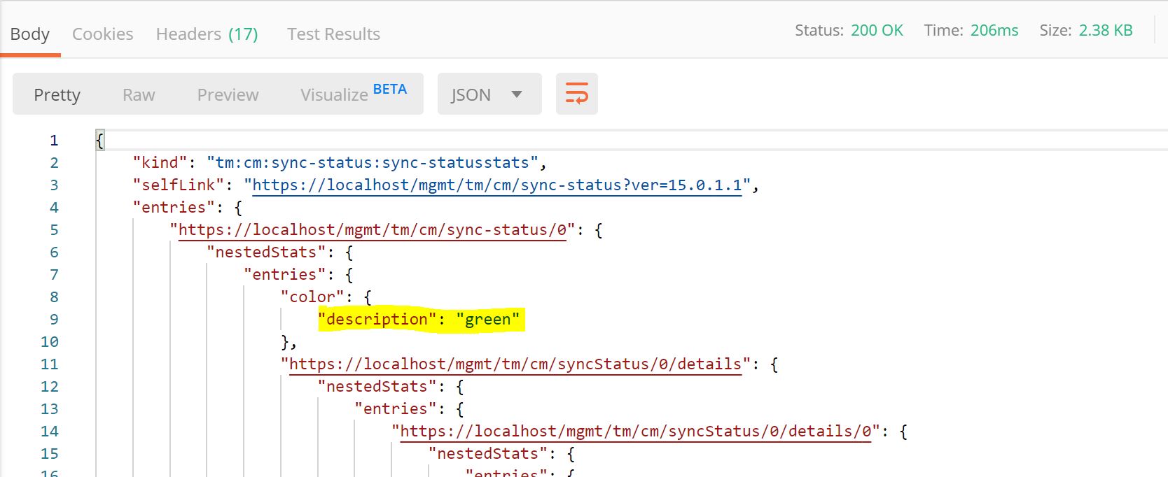Click the "entries" key on line 4
This screenshot has width=1168, height=477.
(174, 207)
